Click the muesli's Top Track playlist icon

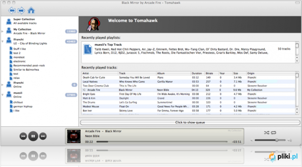pyautogui.click(x=88, y=49)
